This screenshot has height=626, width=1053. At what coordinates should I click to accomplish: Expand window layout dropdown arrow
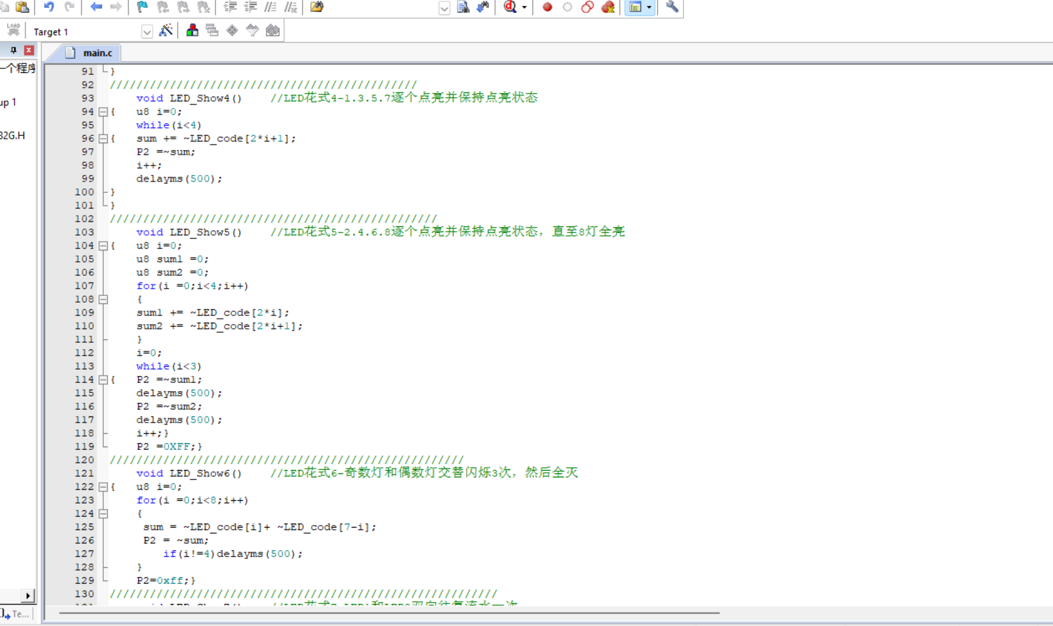pos(649,7)
